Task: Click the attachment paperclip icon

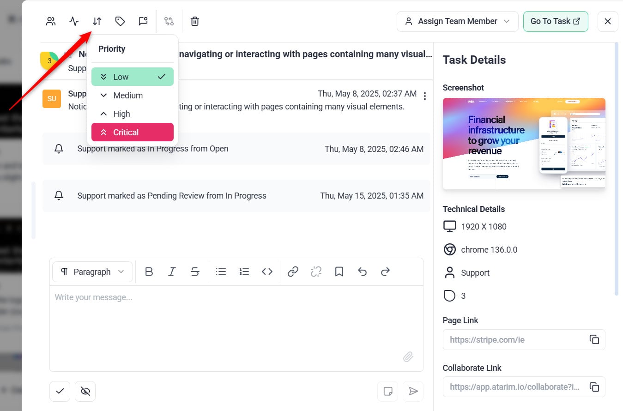Action: click(408, 357)
